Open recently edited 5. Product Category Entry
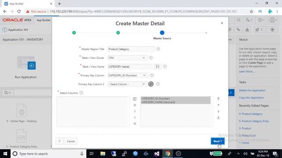Viewport: 282px width, 158px height. (x=254, y=121)
